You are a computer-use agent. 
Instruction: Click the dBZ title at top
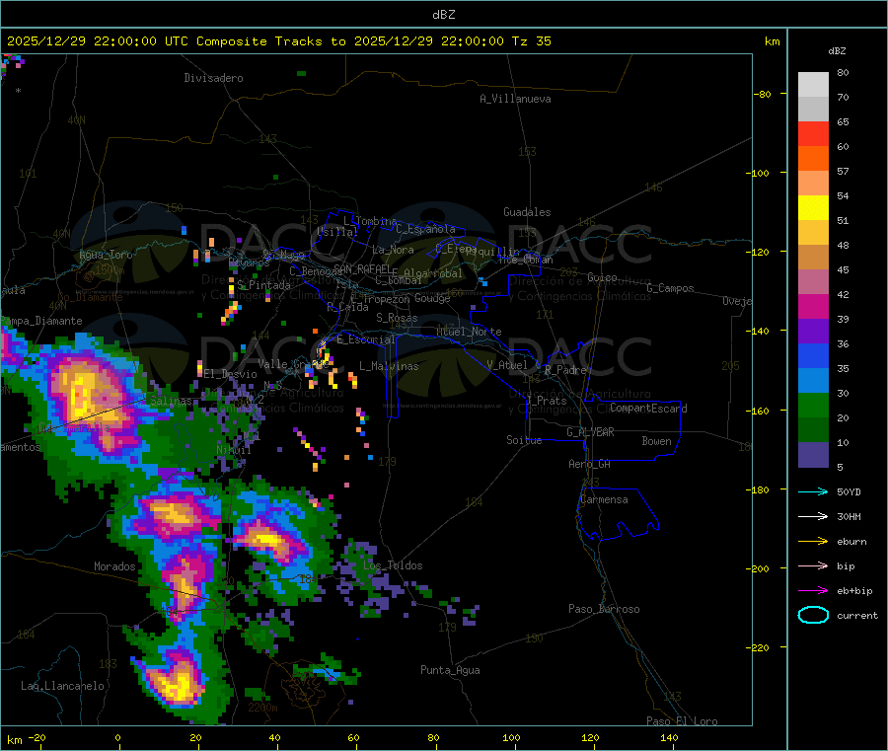click(443, 15)
